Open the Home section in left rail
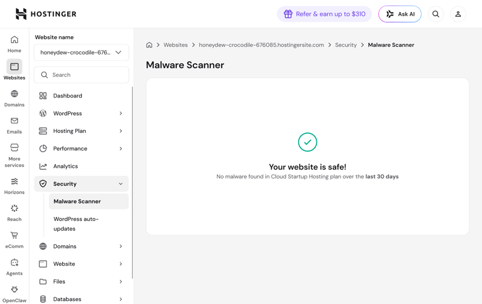The width and height of the screenshot is (482, 304). click(14, 45)
